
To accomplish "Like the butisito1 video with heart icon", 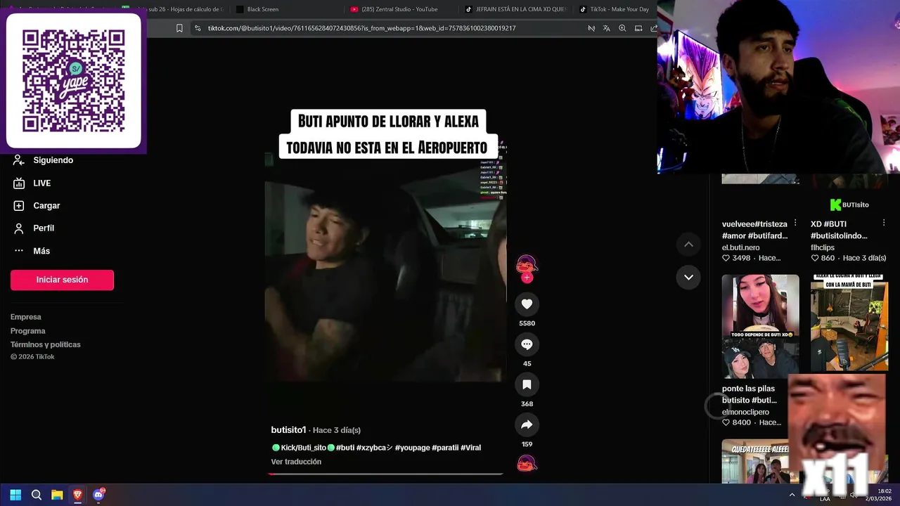I will pos(527,304).
